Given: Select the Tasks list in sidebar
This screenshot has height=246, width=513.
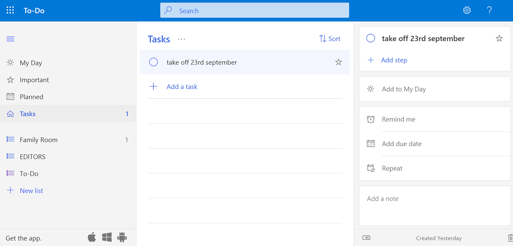Looking at the screenshot, I should (x=68, y=114).
